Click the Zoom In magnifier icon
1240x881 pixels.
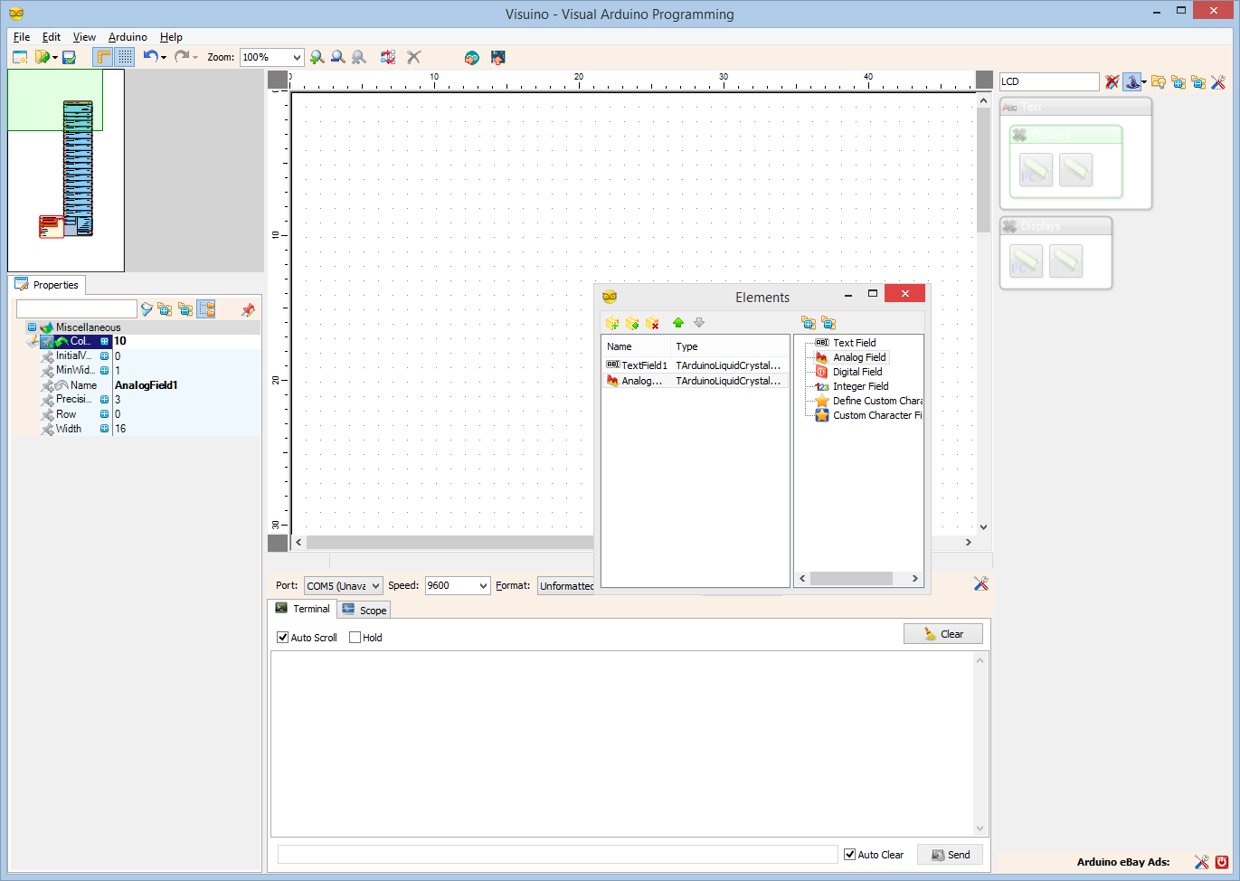pyautogui.click(x=317, y=57)
